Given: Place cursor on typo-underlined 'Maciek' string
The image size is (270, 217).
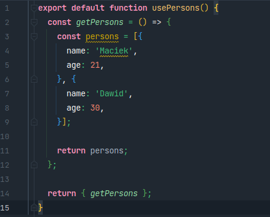Looking at the screenshot, I should coord(114,51).
